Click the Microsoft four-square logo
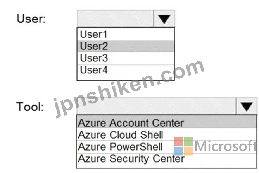Image resolution: width=259 pixels, height=173 pixels. pos(183,146)
